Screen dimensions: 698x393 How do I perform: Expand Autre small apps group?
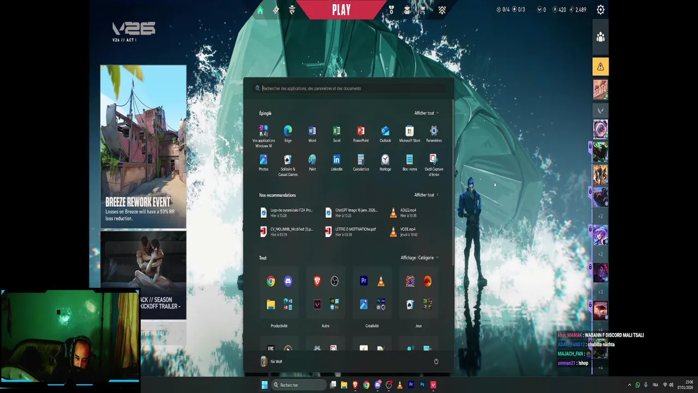(334, 304)
